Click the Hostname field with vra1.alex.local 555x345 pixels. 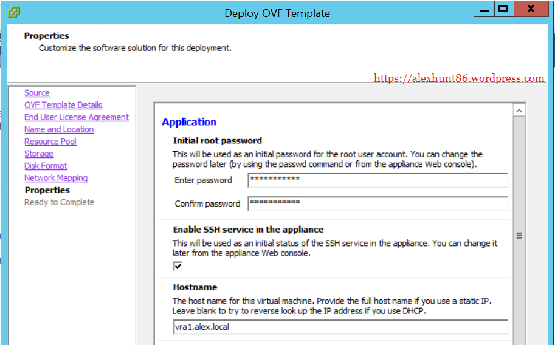[x=340, y=327]
